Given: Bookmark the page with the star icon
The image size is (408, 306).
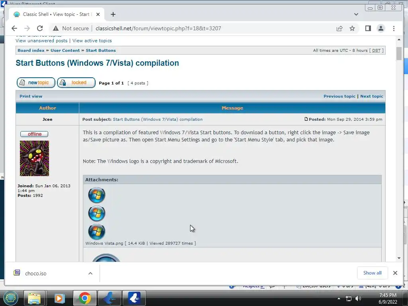Looking at the screenshot, I should tap(352, 28).
